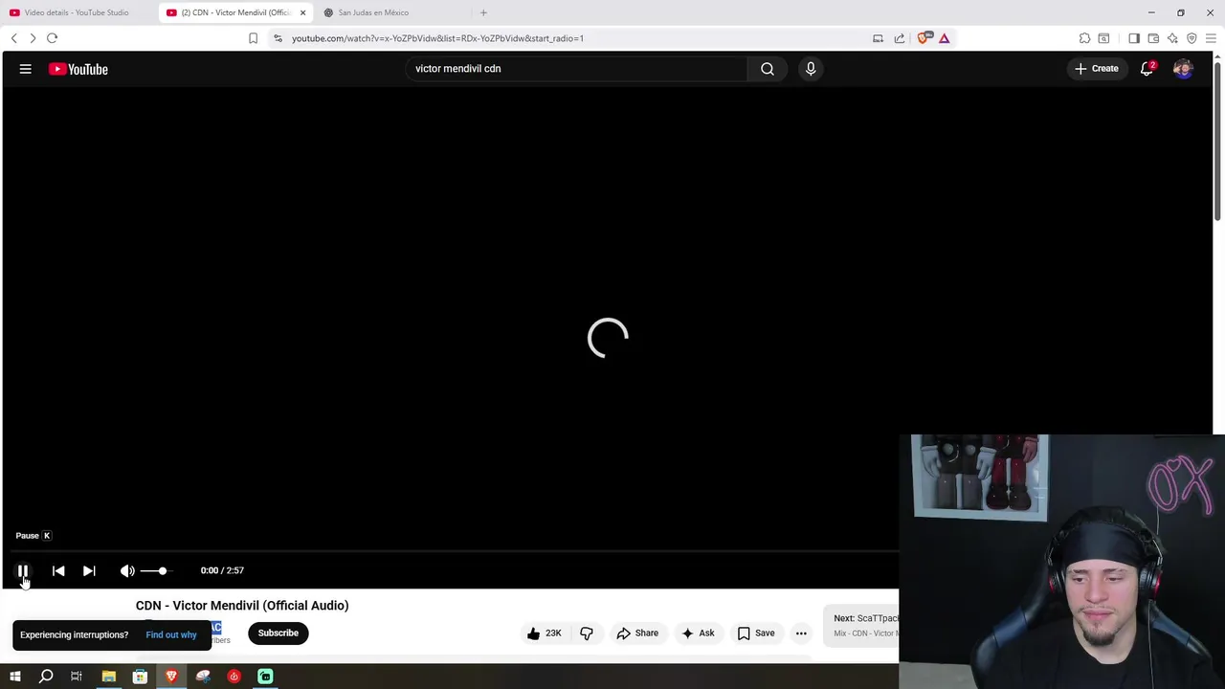Go to the YouTube home logo
The width and height of the screenshot is (1225, 689).
click(x=78, y=69)
